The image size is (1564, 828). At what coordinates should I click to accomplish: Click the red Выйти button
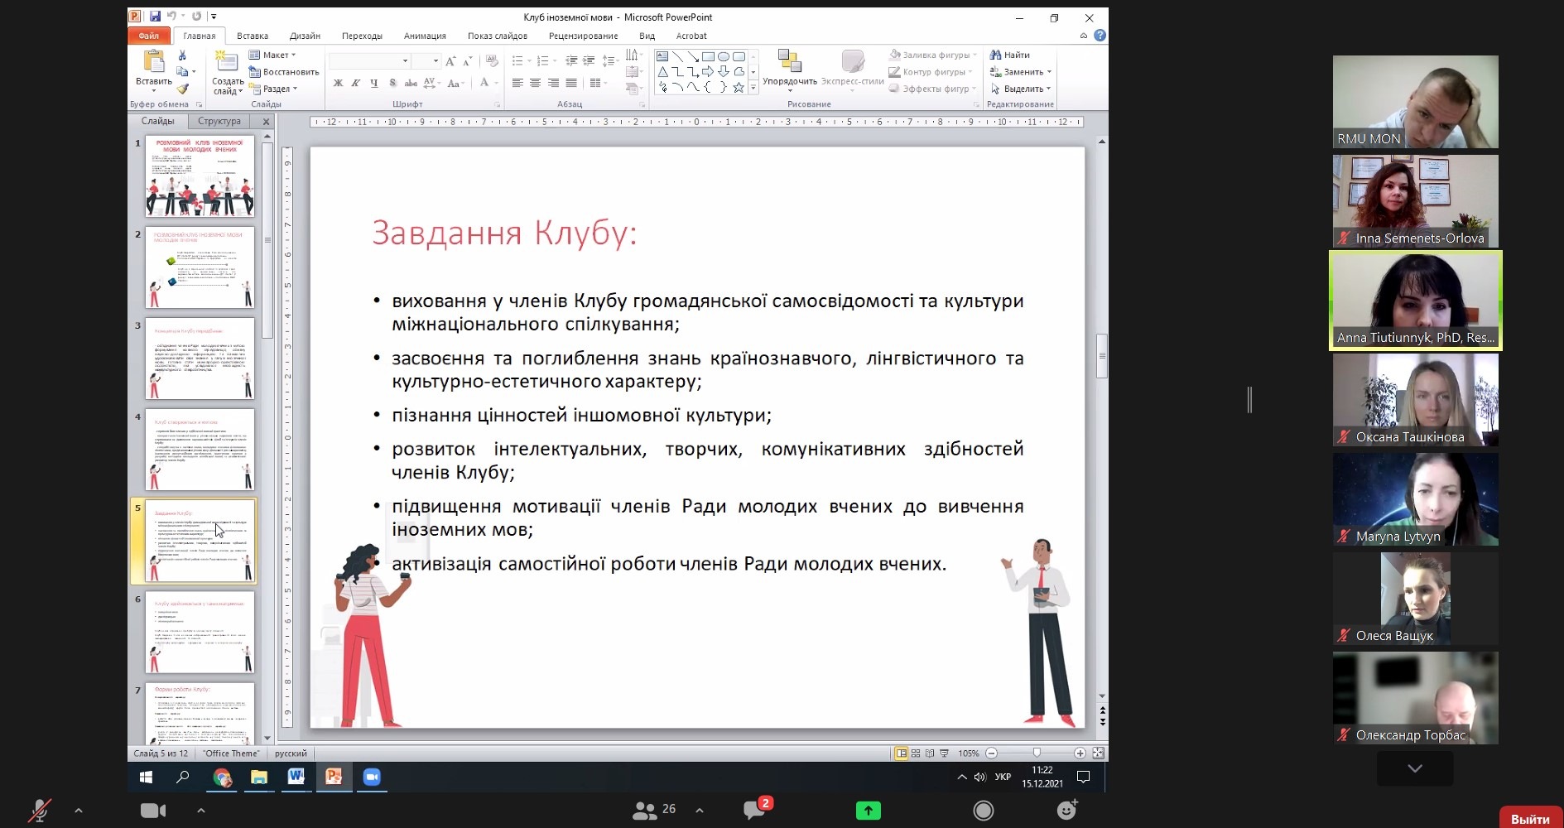coord(1529,818)
